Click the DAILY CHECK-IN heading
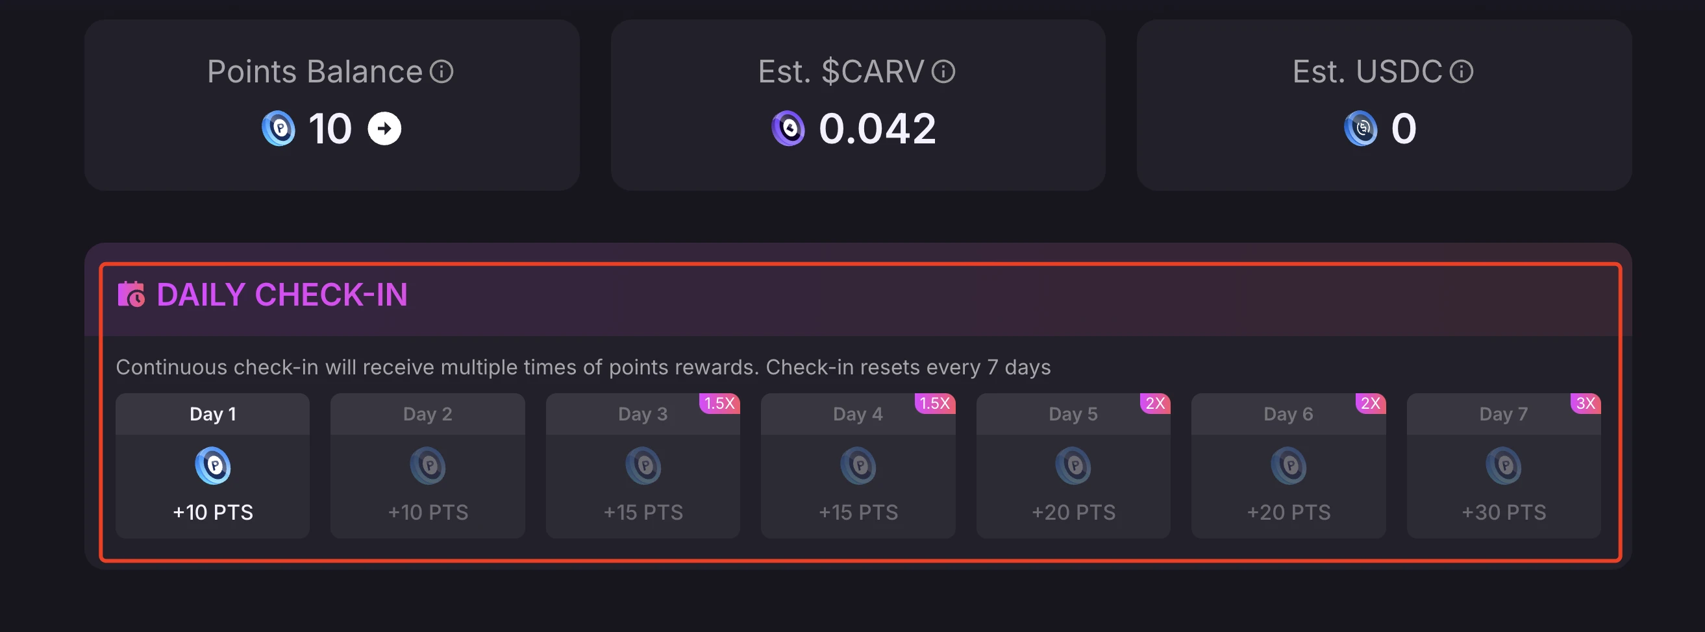This screenshot has width=1705, height=632. click(x=282, y=295)
